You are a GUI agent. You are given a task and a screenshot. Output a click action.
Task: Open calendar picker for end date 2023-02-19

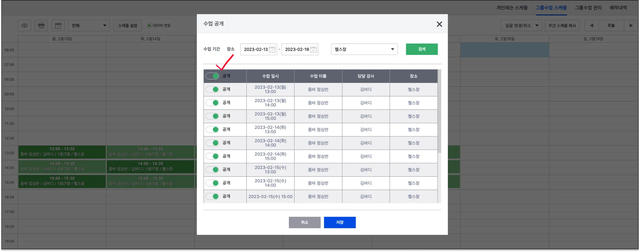coord(313,49)
